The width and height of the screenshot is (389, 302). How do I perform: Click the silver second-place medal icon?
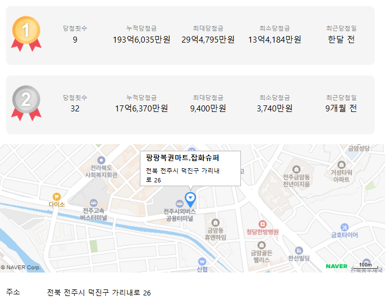(x=26, y=103)
